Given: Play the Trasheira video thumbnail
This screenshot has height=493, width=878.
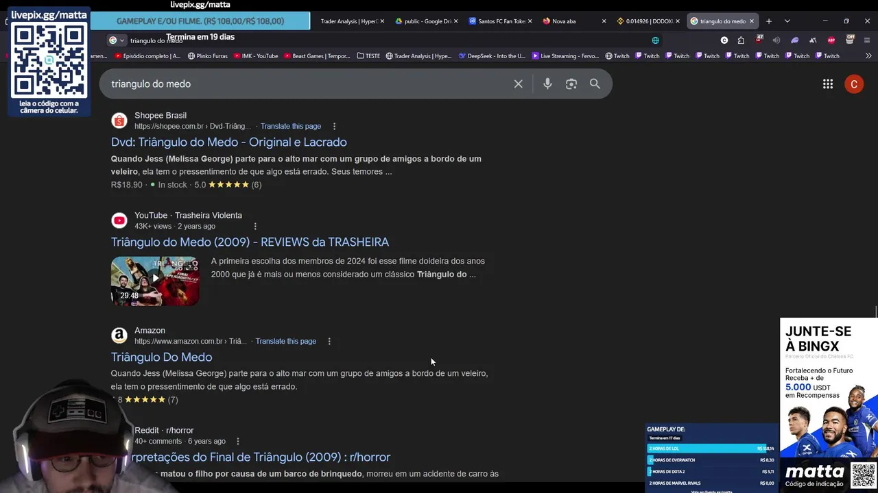Looking at the screenshot, I should tap(155, 281).
